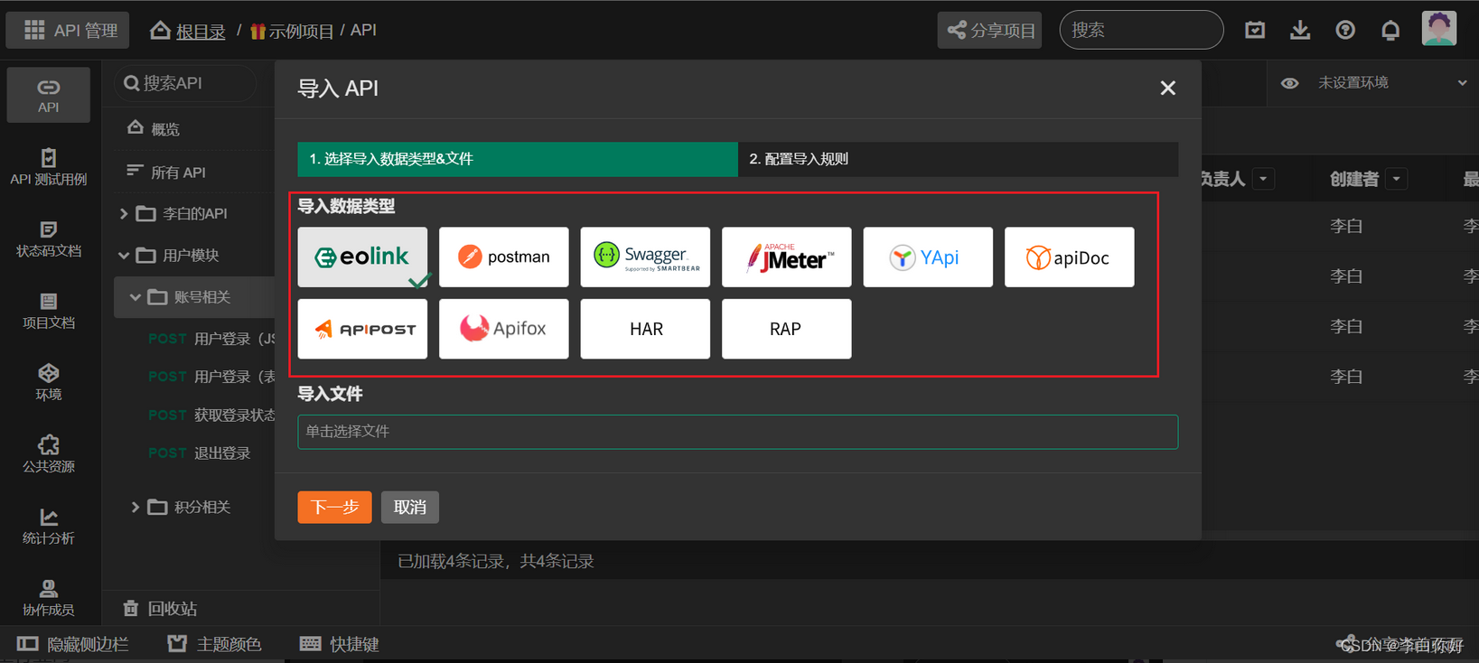The image size is (1479, 663).
Task: Choose Swagger as import data type
Action: pos(645,257)
